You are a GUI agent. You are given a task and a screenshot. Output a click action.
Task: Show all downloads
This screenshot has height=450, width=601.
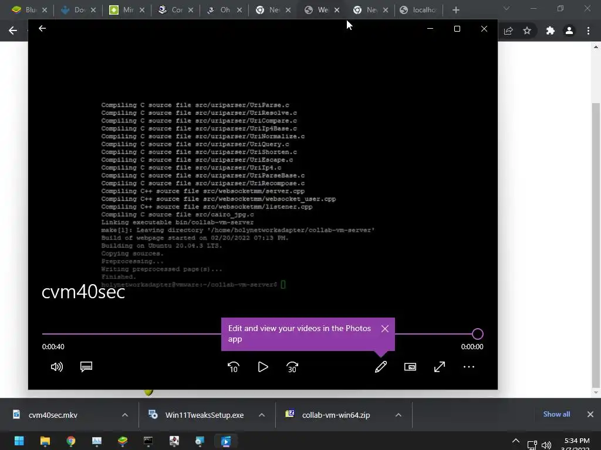click(556, 414)
